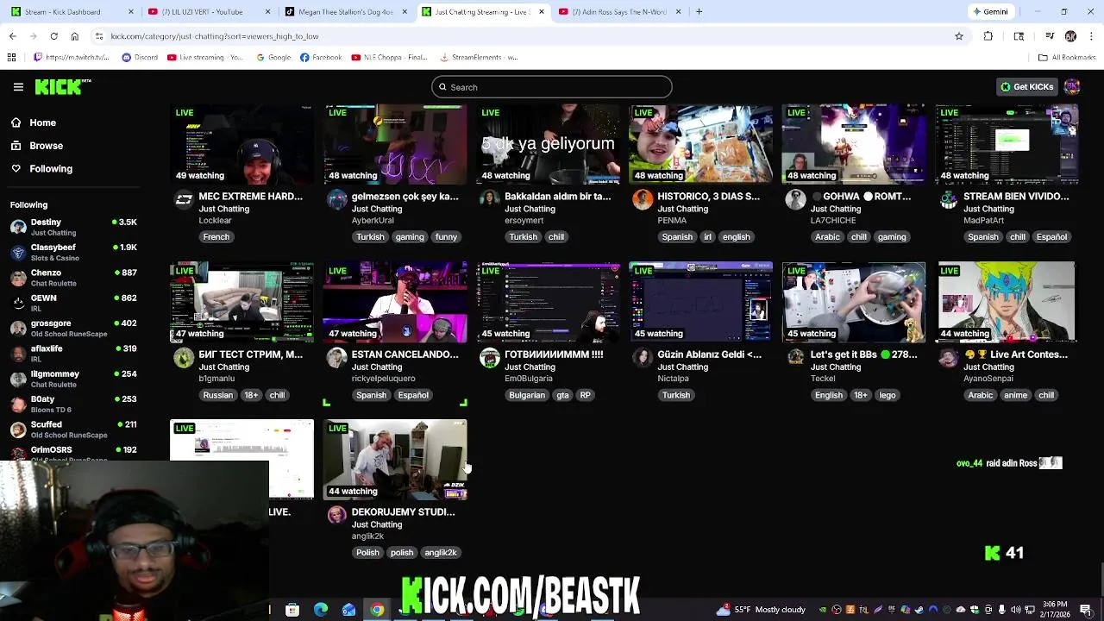Click the Chrome icon in the taskbar
1104x621 pixels.
tap(377, 610)
